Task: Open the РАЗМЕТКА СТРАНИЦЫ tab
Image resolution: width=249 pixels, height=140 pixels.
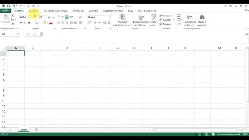Action: [55, 10]
